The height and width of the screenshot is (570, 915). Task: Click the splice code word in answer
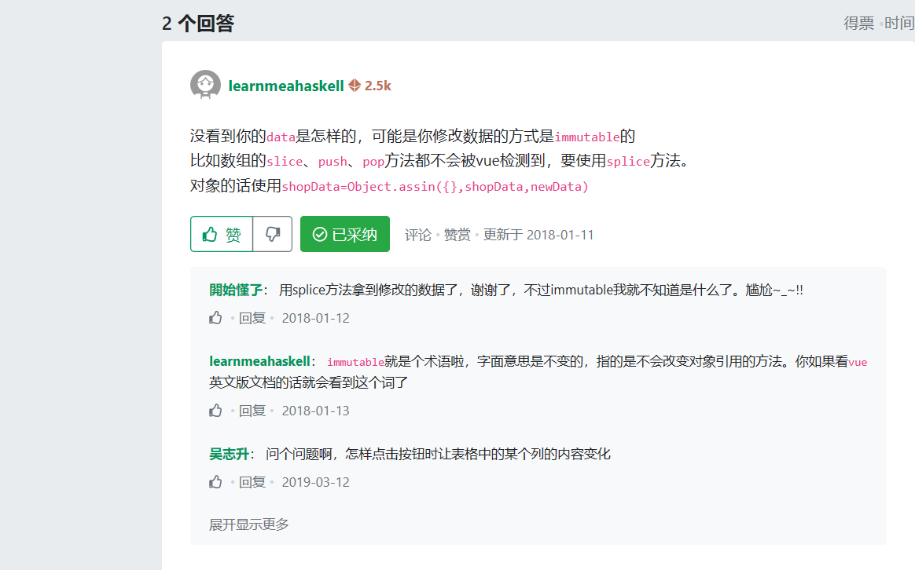[x=628, y=162]
